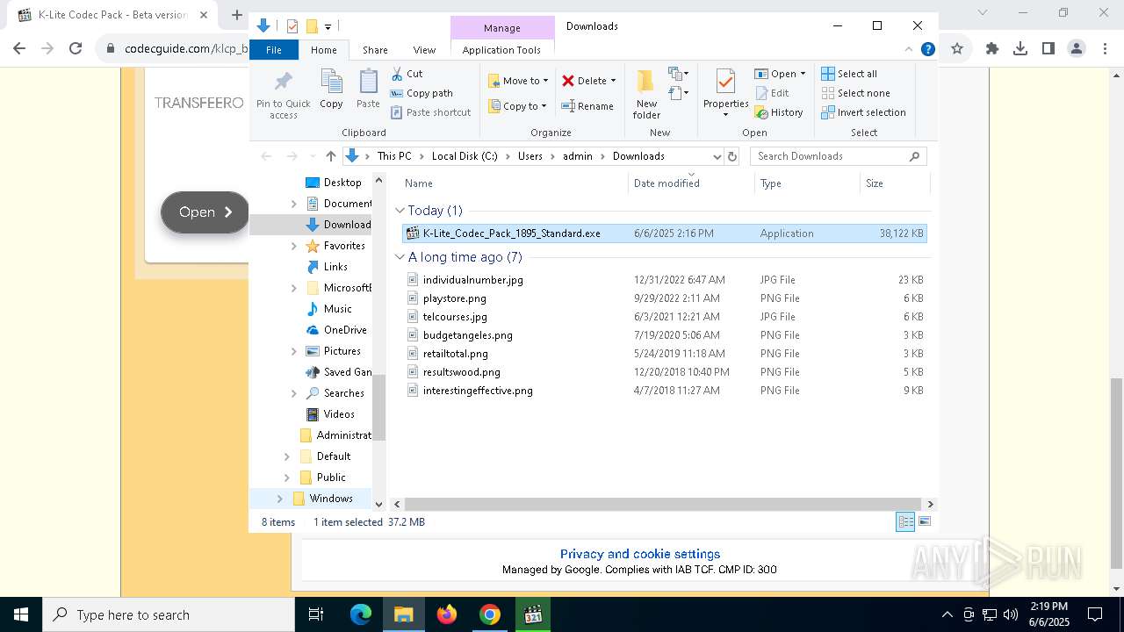
Task: Click the Chrome address bar URL
Action: pos(186,49)
